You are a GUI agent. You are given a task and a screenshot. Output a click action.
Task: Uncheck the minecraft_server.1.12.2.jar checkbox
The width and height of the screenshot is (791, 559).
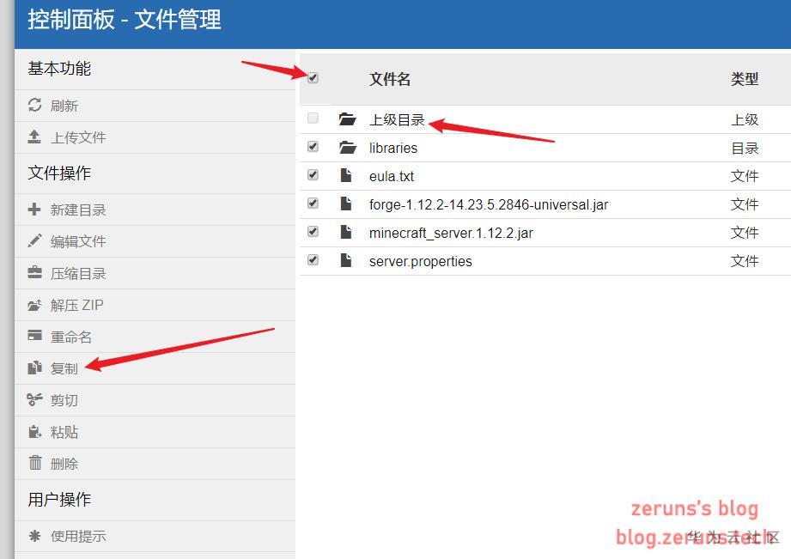(313, 232)
